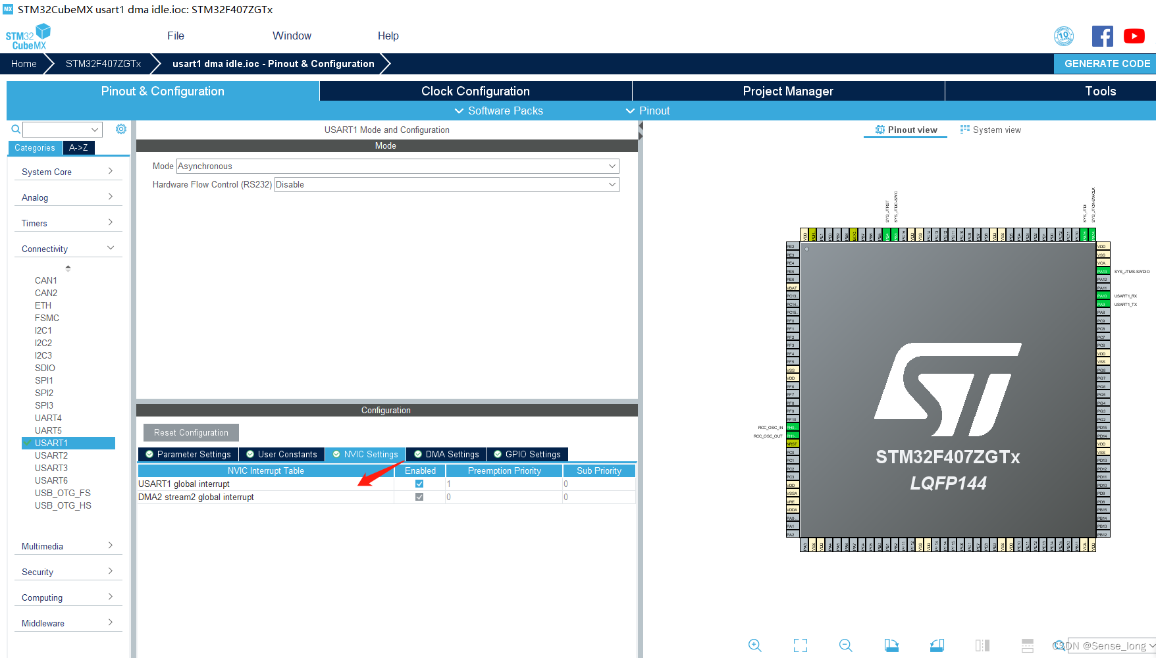Select the Categories tab
Screen dimensions: 1156x658
click(35, 147)
